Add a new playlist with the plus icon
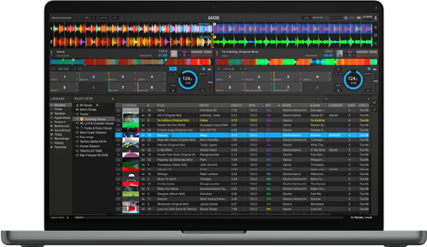This screenshot has width=427, height=247. pos(113,99)
